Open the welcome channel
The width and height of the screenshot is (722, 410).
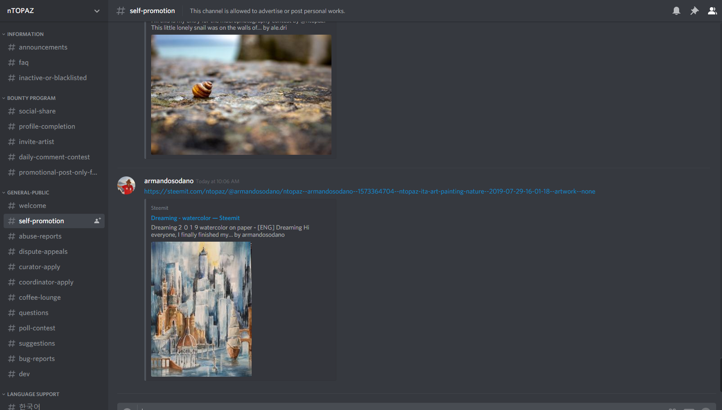(54, 206)
